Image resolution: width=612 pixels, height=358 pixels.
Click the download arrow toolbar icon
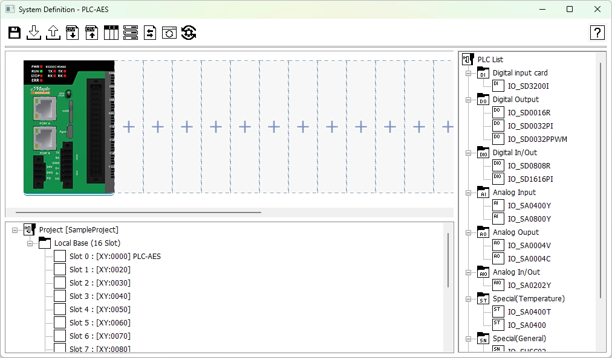(x=34, y=33)
